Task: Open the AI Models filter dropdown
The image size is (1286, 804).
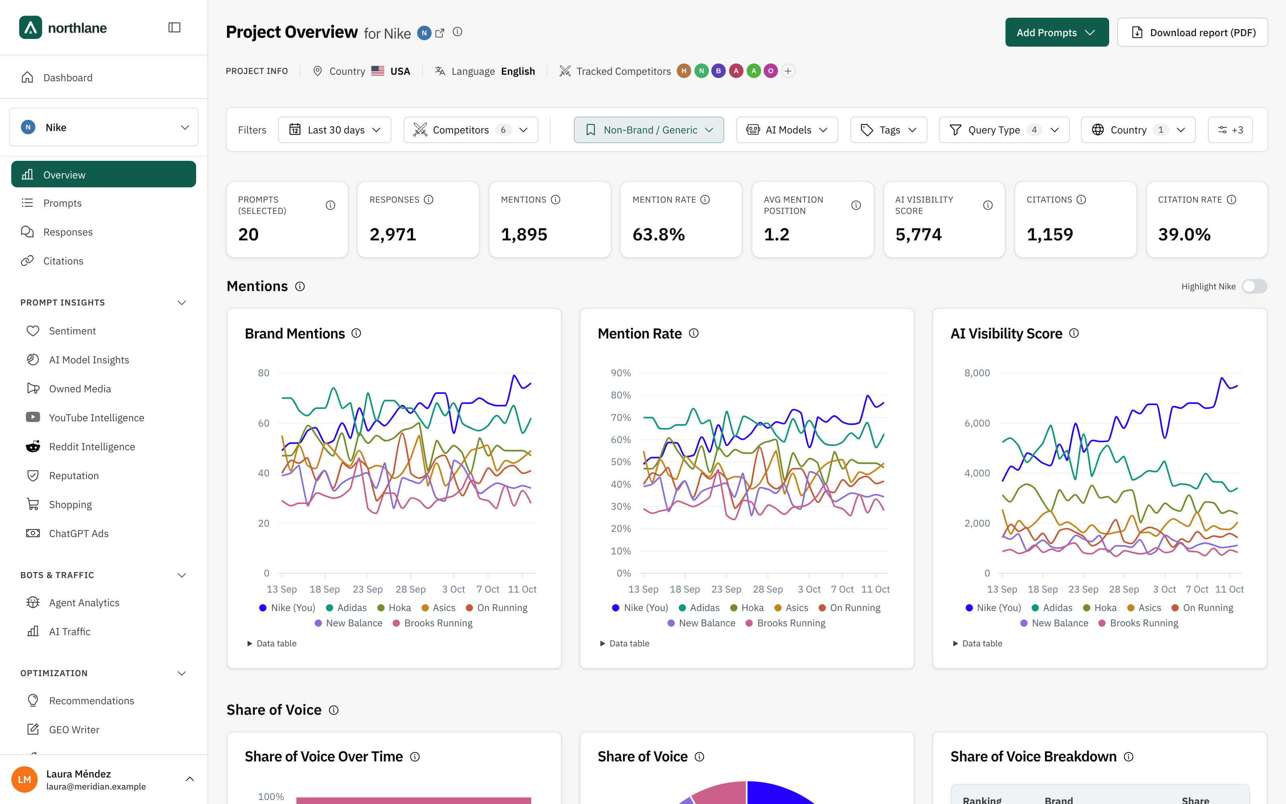Action: [787, 130]
